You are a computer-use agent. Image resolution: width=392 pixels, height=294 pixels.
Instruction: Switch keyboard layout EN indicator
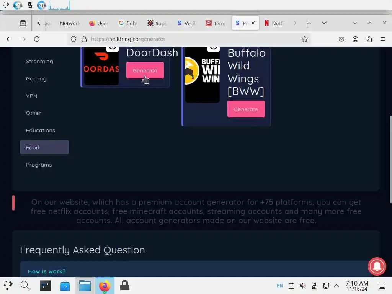(x=280, y=286)
